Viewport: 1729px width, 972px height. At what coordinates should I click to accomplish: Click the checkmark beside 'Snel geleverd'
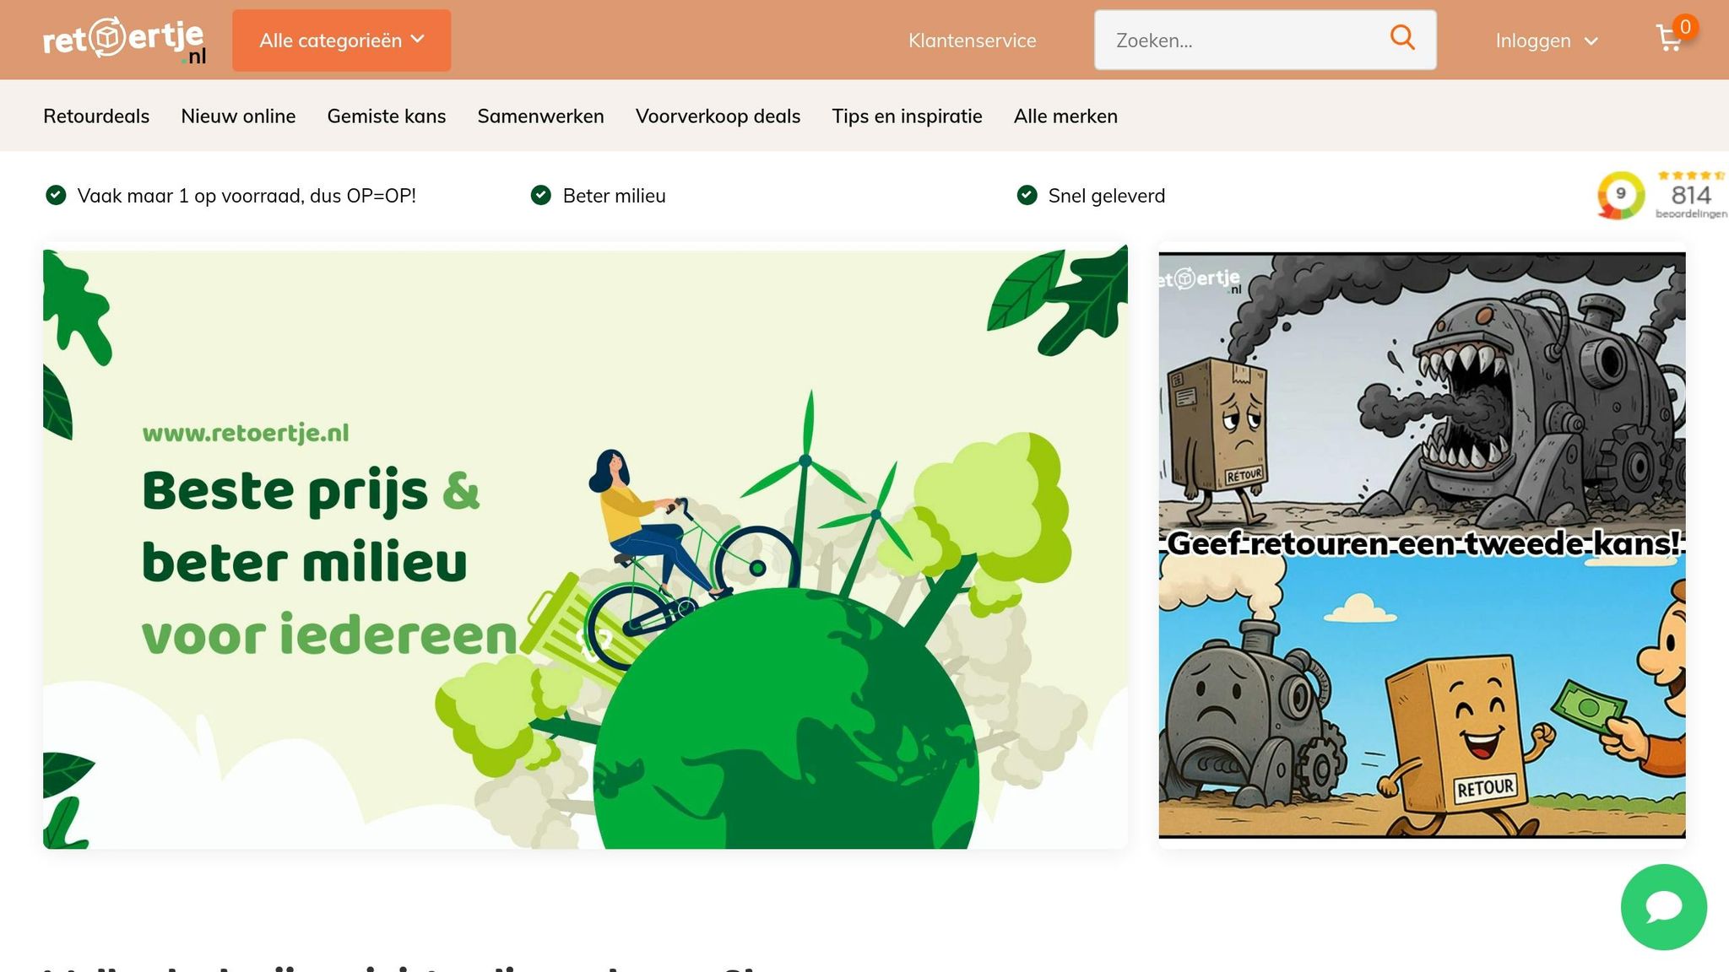(x=1027, y=196)
